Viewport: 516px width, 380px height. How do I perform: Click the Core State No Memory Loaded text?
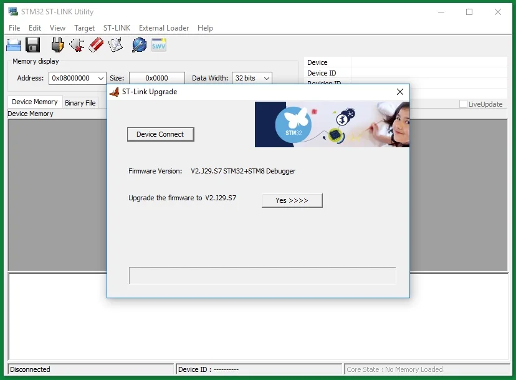394,369
